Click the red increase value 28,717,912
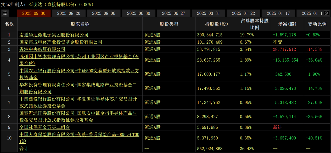 [284, 49]
